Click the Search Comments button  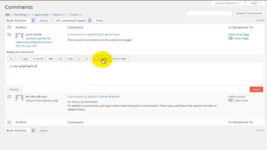click(249, 13)
